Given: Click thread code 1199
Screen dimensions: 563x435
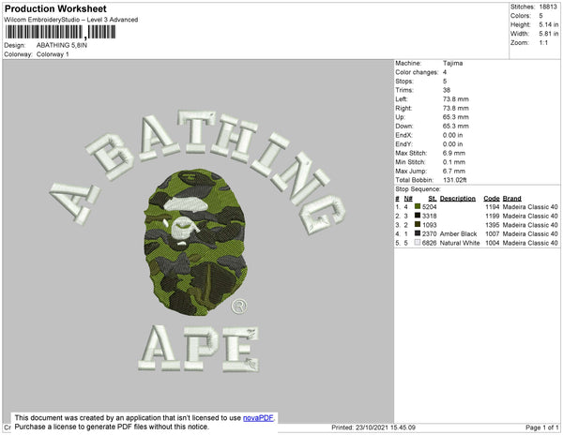Looking at the screenshot, I should [x=493, y=216].
